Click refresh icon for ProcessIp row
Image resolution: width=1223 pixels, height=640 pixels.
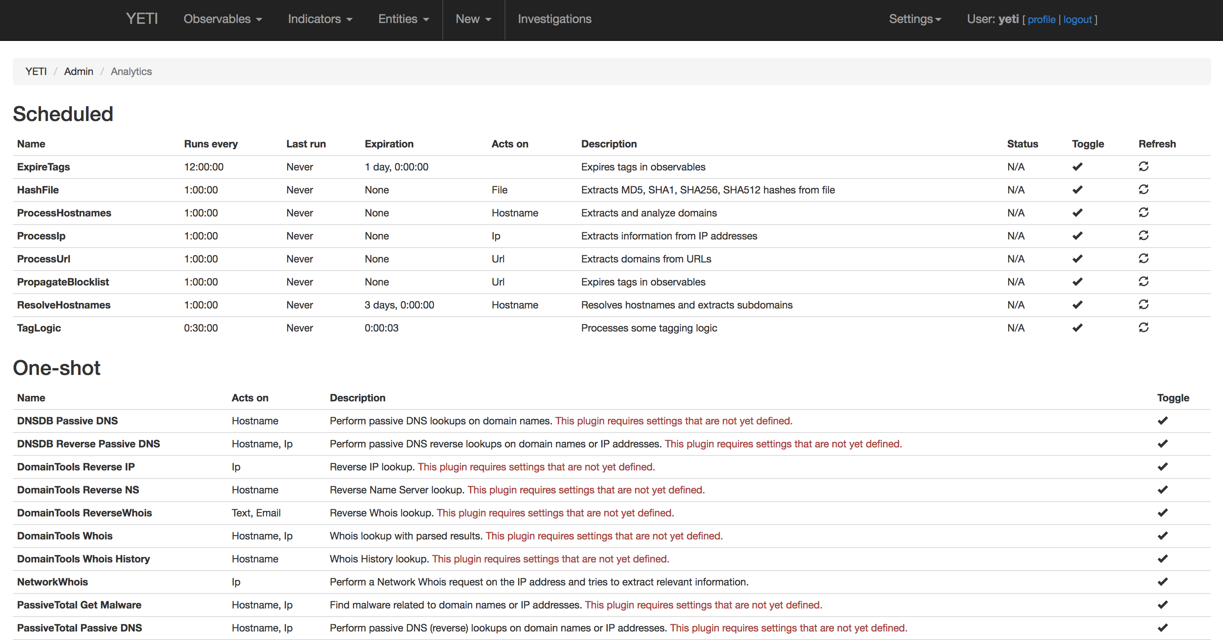[x=1143, y=236]
